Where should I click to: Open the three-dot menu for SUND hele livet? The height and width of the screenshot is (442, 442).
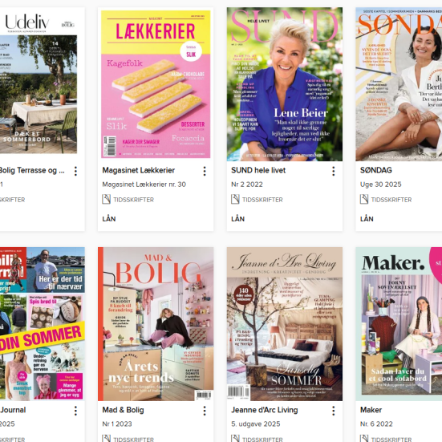[334, 171]
